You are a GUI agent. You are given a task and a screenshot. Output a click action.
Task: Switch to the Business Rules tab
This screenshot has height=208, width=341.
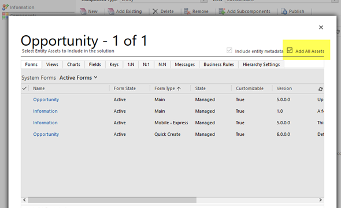(x=219, y=65)
